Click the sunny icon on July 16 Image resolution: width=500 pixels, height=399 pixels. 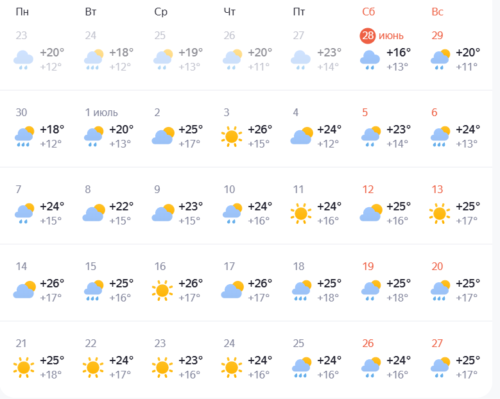pyautogui.click(x=162, y=290)
